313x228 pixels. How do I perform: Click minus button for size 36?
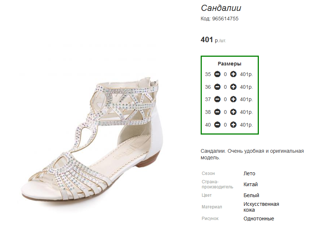tap(217, 87)
